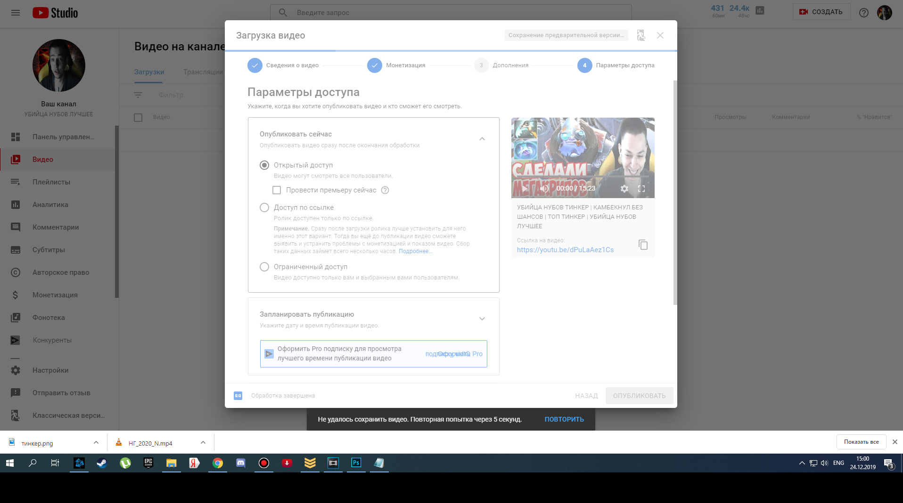Click the Фонотека icon in sidebar
This screenshot has height=503, width=903.
coord(16,318)
